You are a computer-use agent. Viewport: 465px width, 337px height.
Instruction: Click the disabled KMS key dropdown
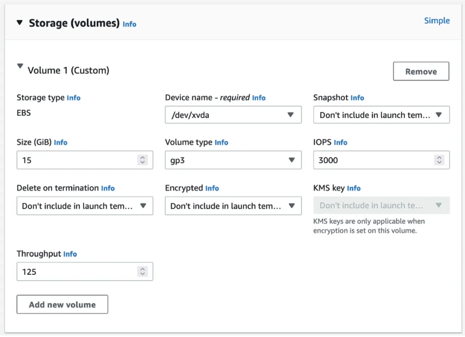[382, 205]
